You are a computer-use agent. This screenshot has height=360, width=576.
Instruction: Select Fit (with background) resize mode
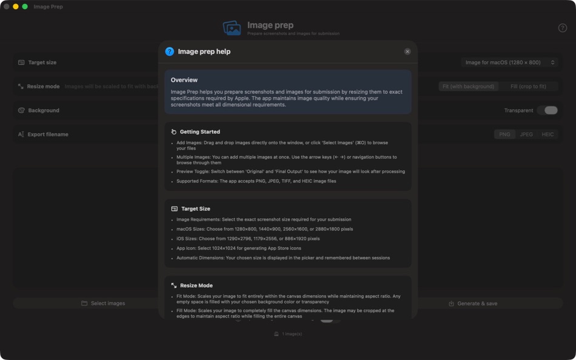(x=470, y=86)
